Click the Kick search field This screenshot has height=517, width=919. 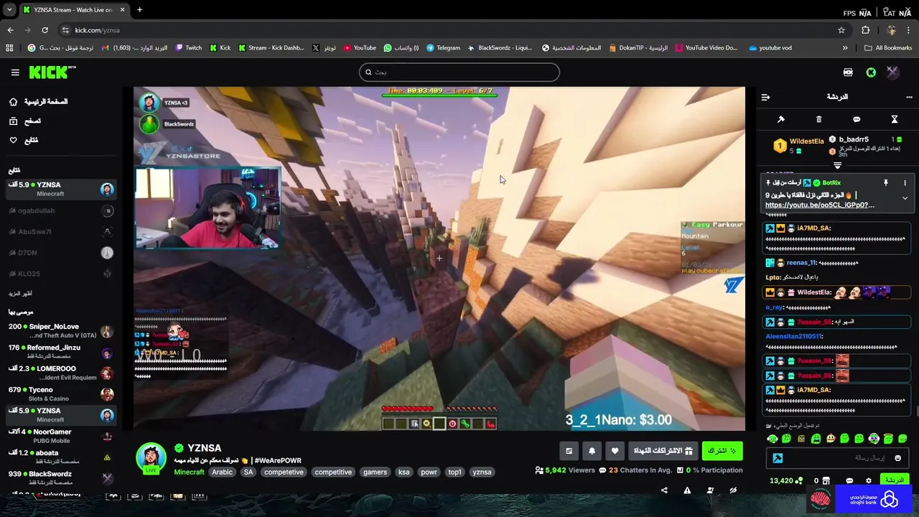[459, 72]
